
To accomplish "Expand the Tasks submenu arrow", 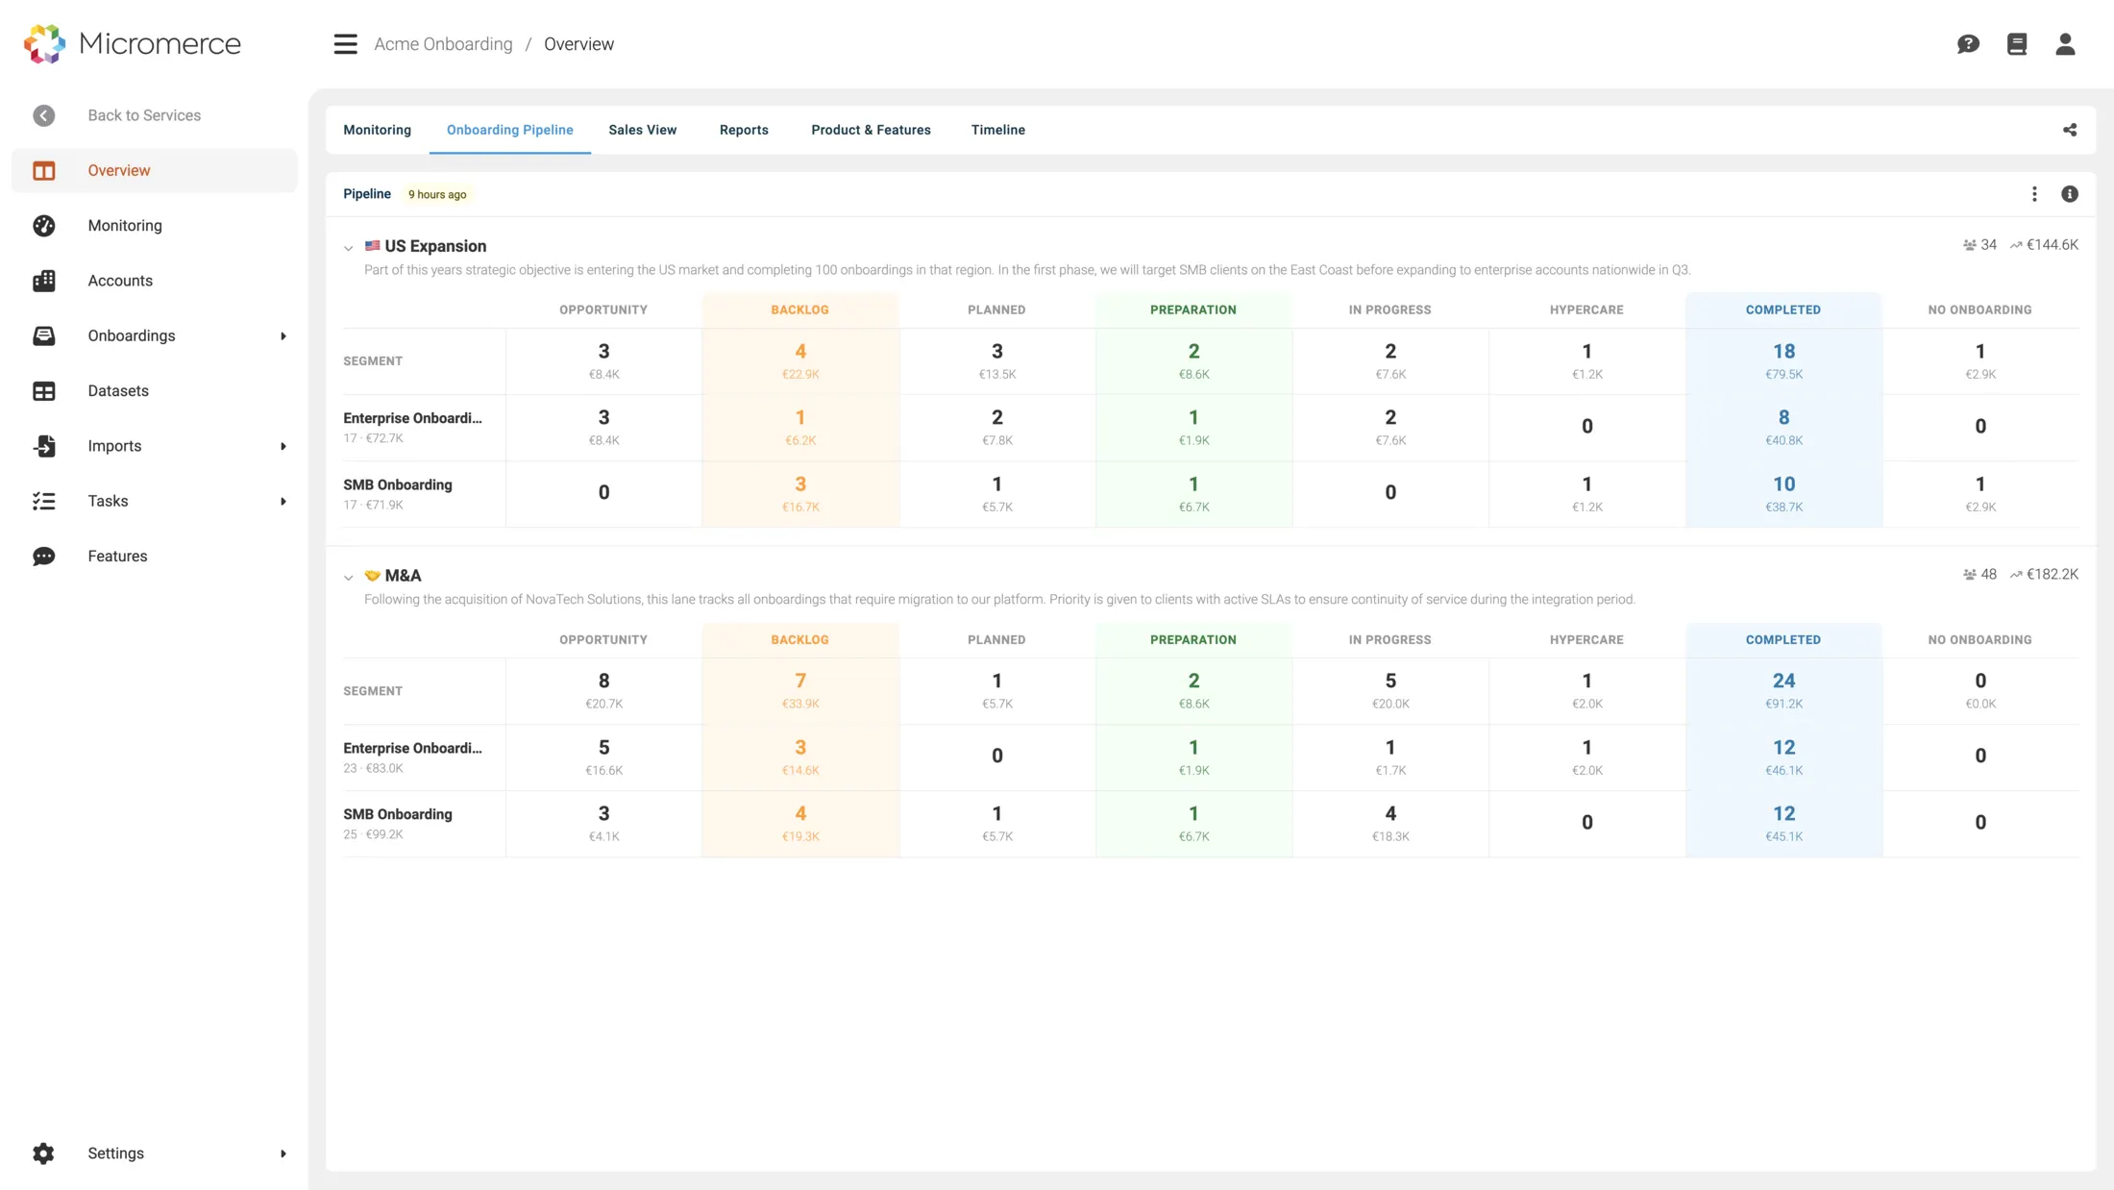I will [283, 502].
